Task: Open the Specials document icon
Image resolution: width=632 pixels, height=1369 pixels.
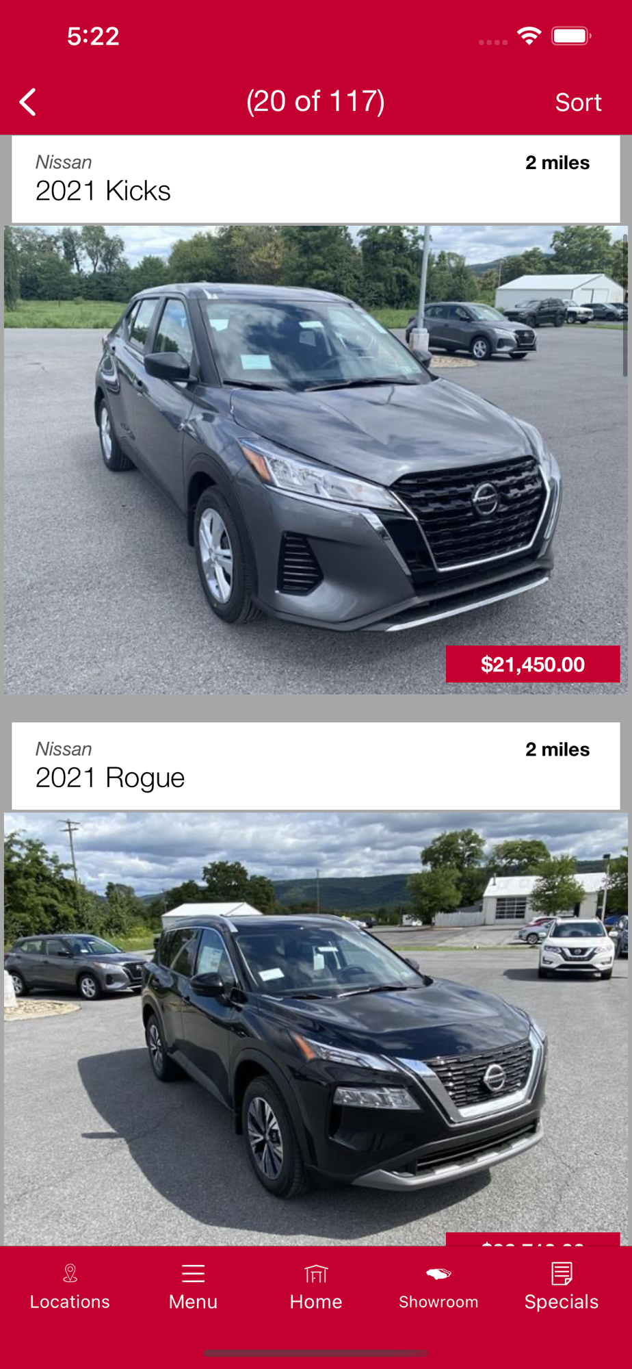Action: (x=562, y=1273)
